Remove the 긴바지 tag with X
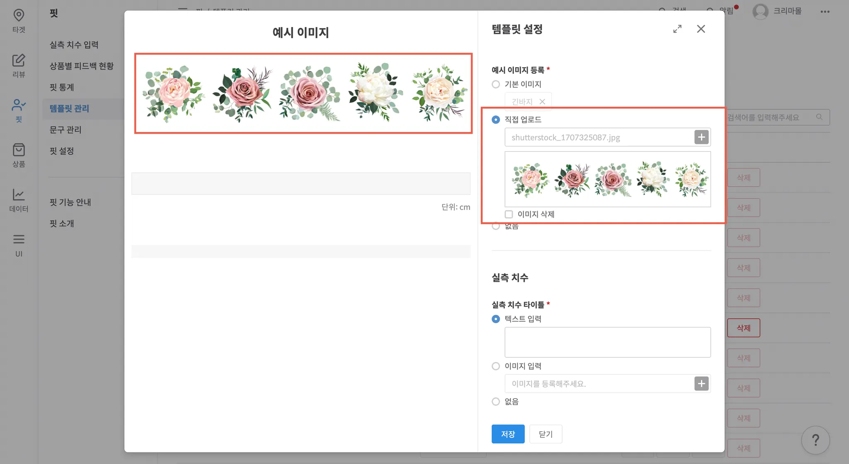849x464 pixels. click(x=542, y=102)
